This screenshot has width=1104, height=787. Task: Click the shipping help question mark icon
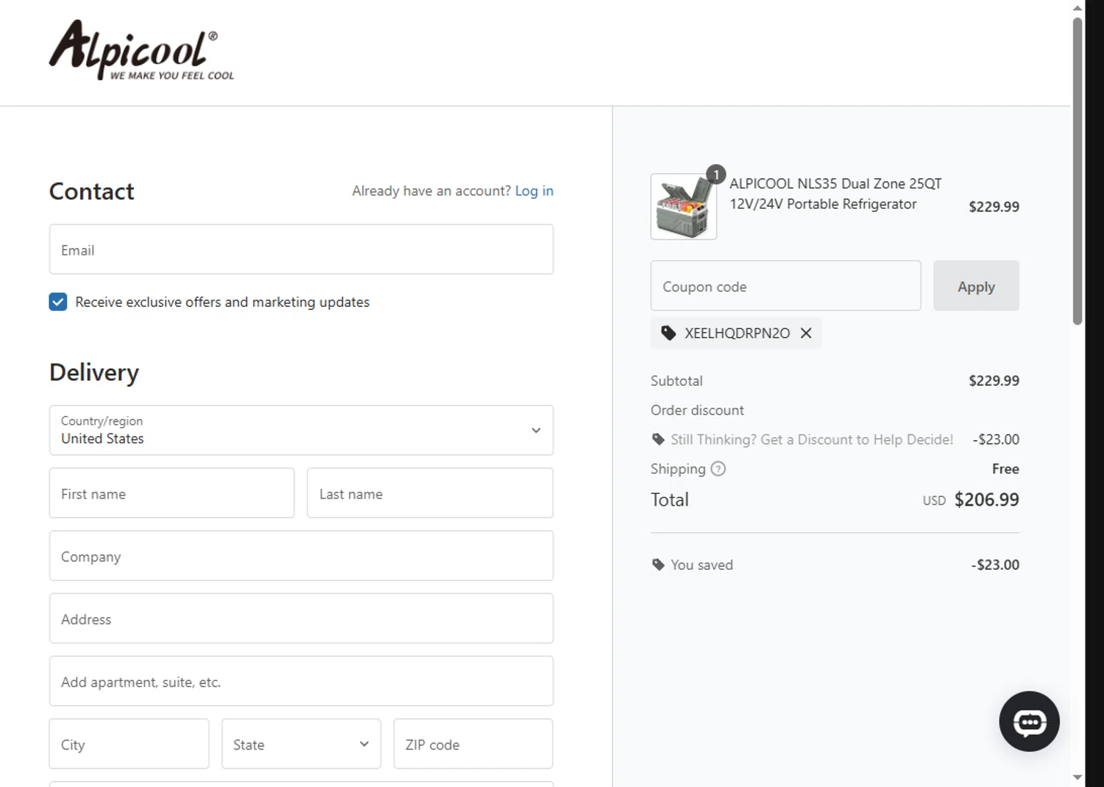718,469
